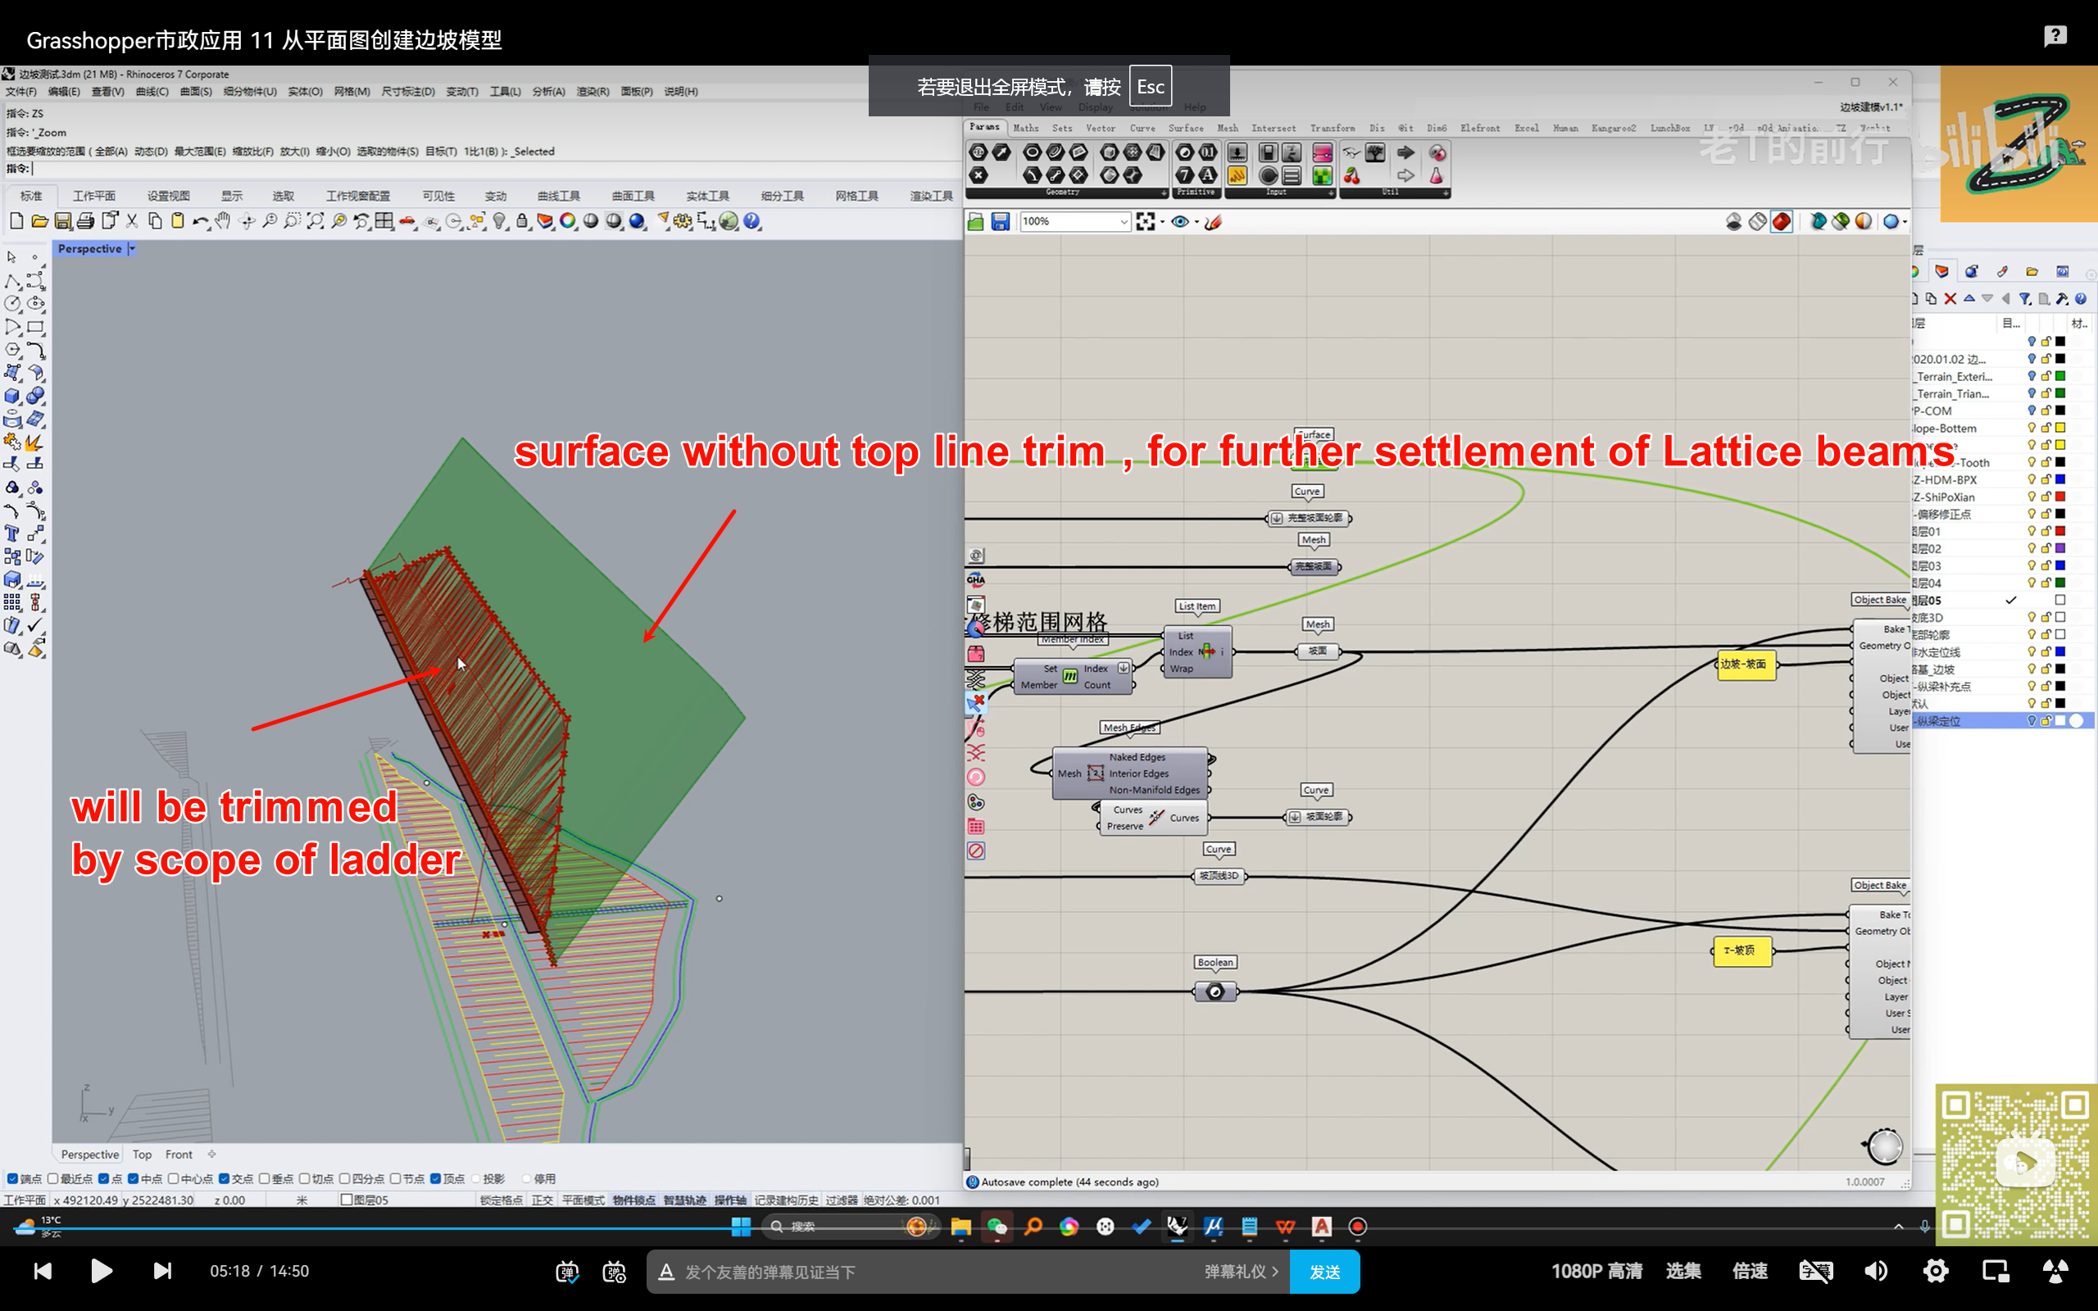Image resolution: width=2098 pixels, height=1311 pixels.
Task: Switch to the Top viewport tab
Action: click(142, 1154)
